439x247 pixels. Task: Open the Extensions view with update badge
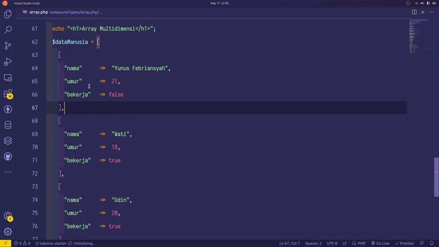pyautogui.click(x=8, y=93)
